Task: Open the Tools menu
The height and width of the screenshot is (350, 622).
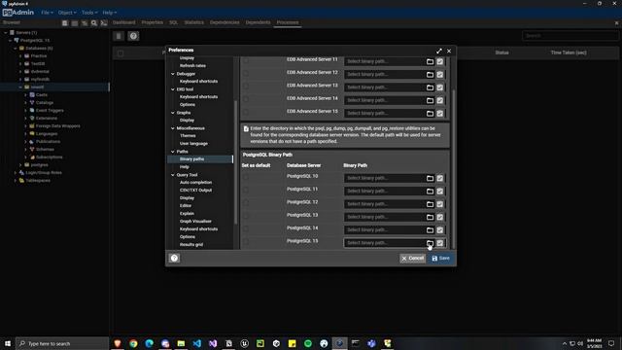Action: (89, 13)
